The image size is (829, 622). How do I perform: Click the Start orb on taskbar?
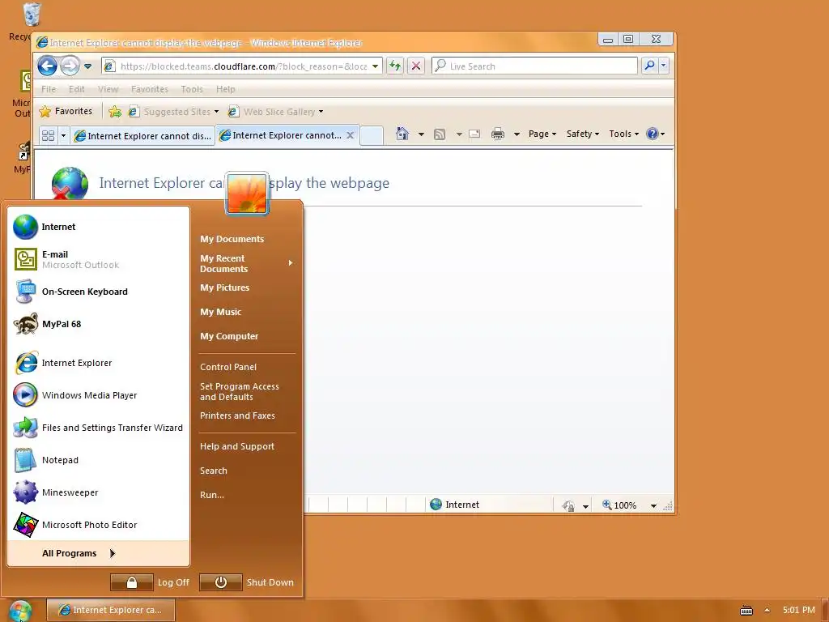[20, 611]
